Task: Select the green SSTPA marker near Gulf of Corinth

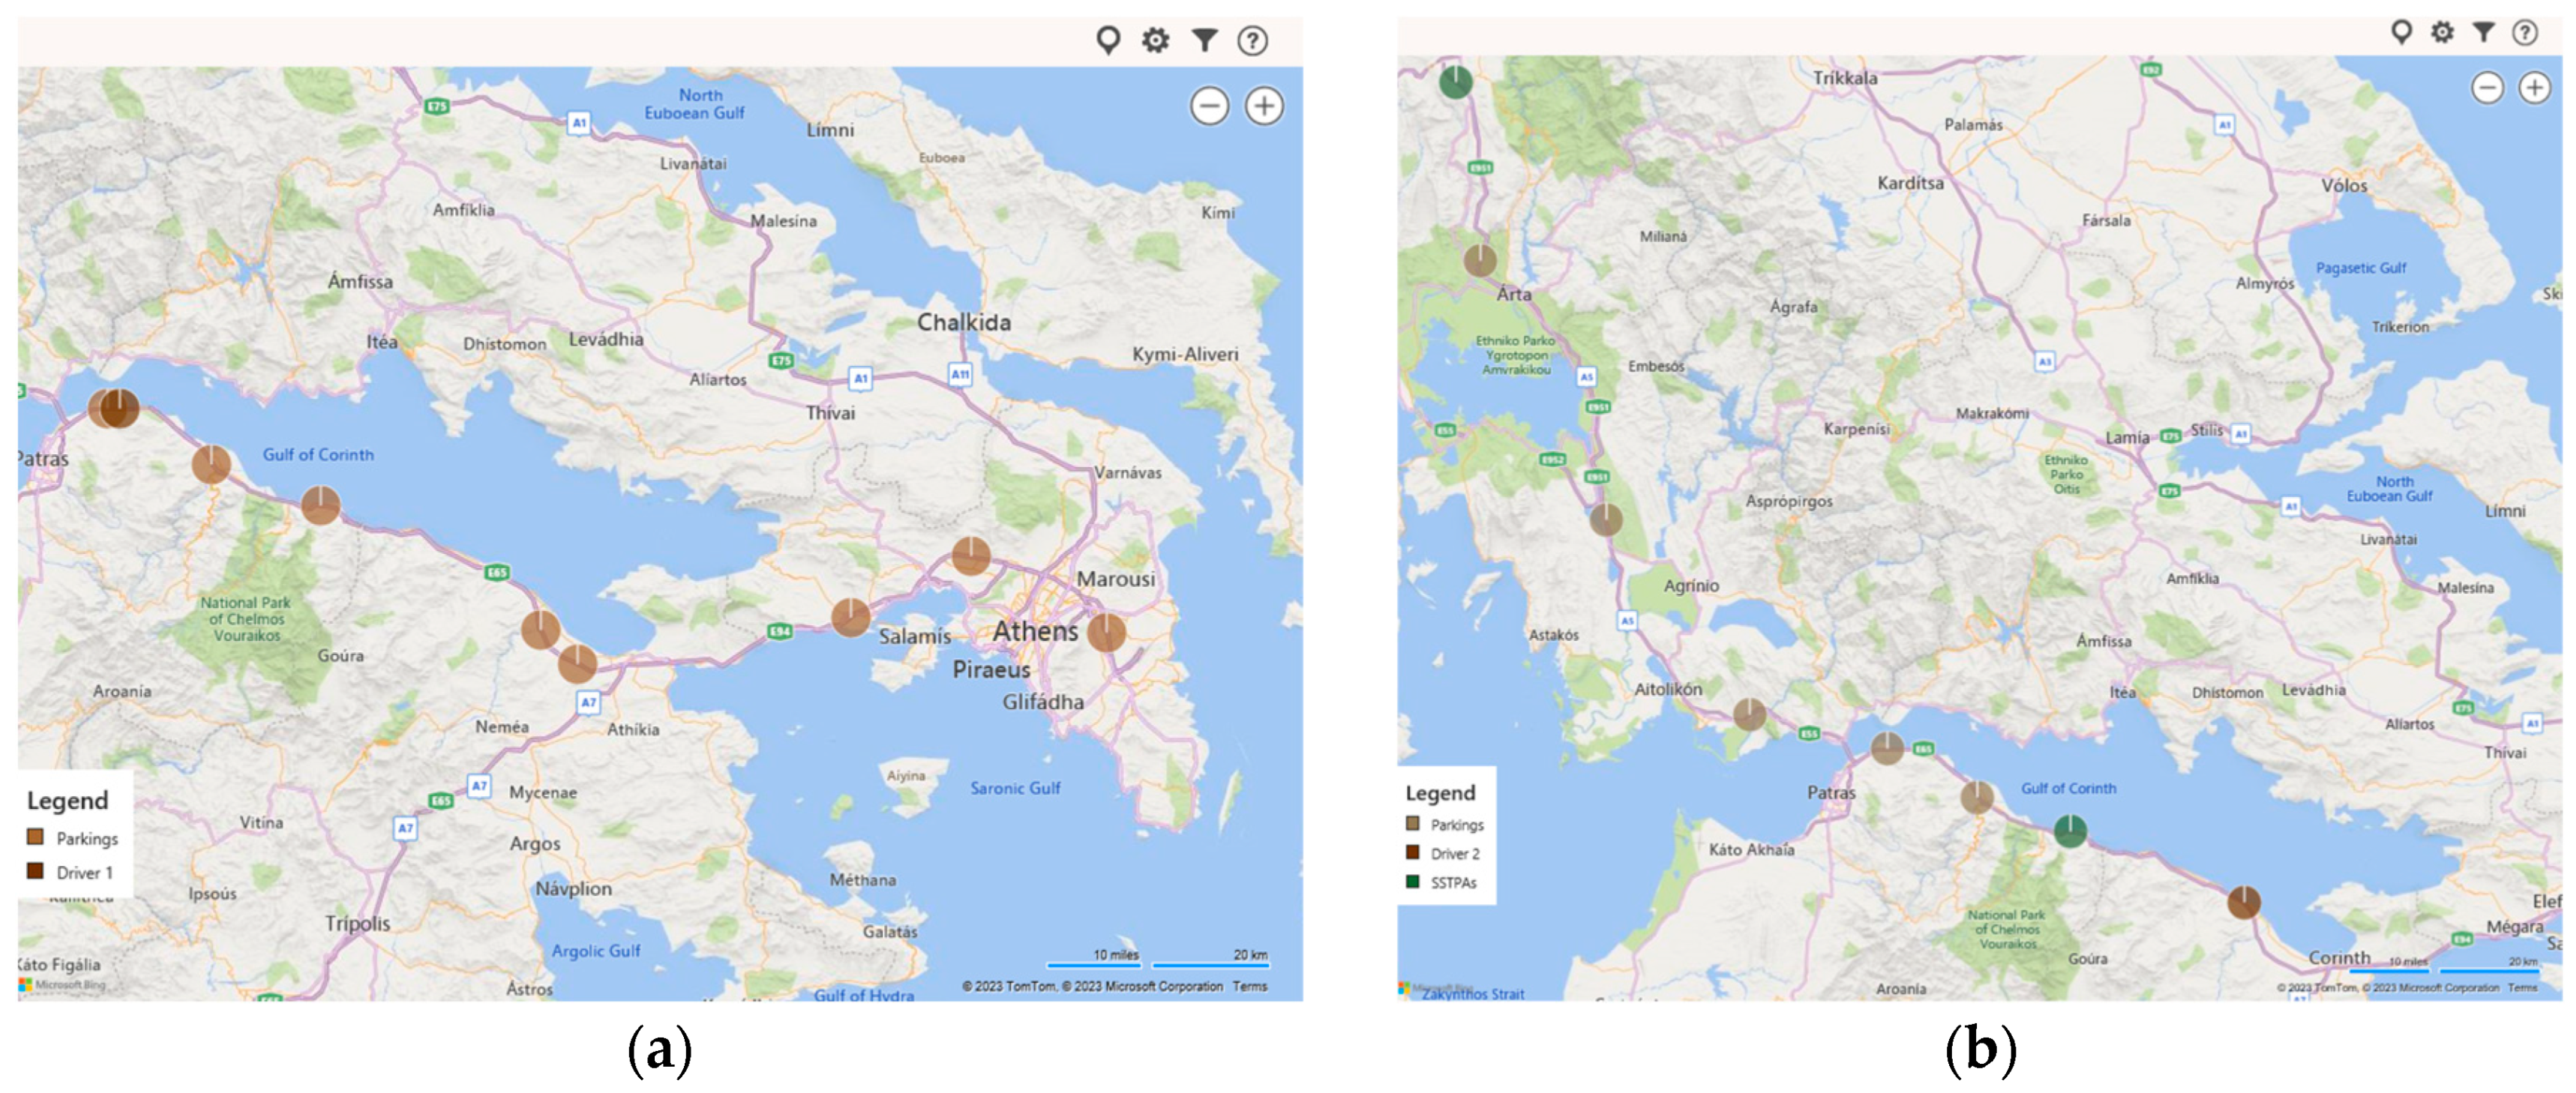Action: 2070,830
